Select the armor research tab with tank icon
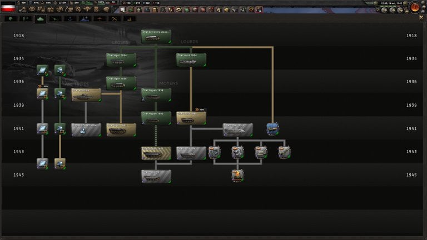427x240 pixels. point(40,19)
